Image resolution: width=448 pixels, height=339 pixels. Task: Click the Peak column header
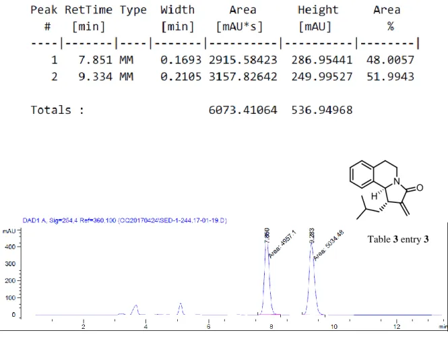point(44,10)
